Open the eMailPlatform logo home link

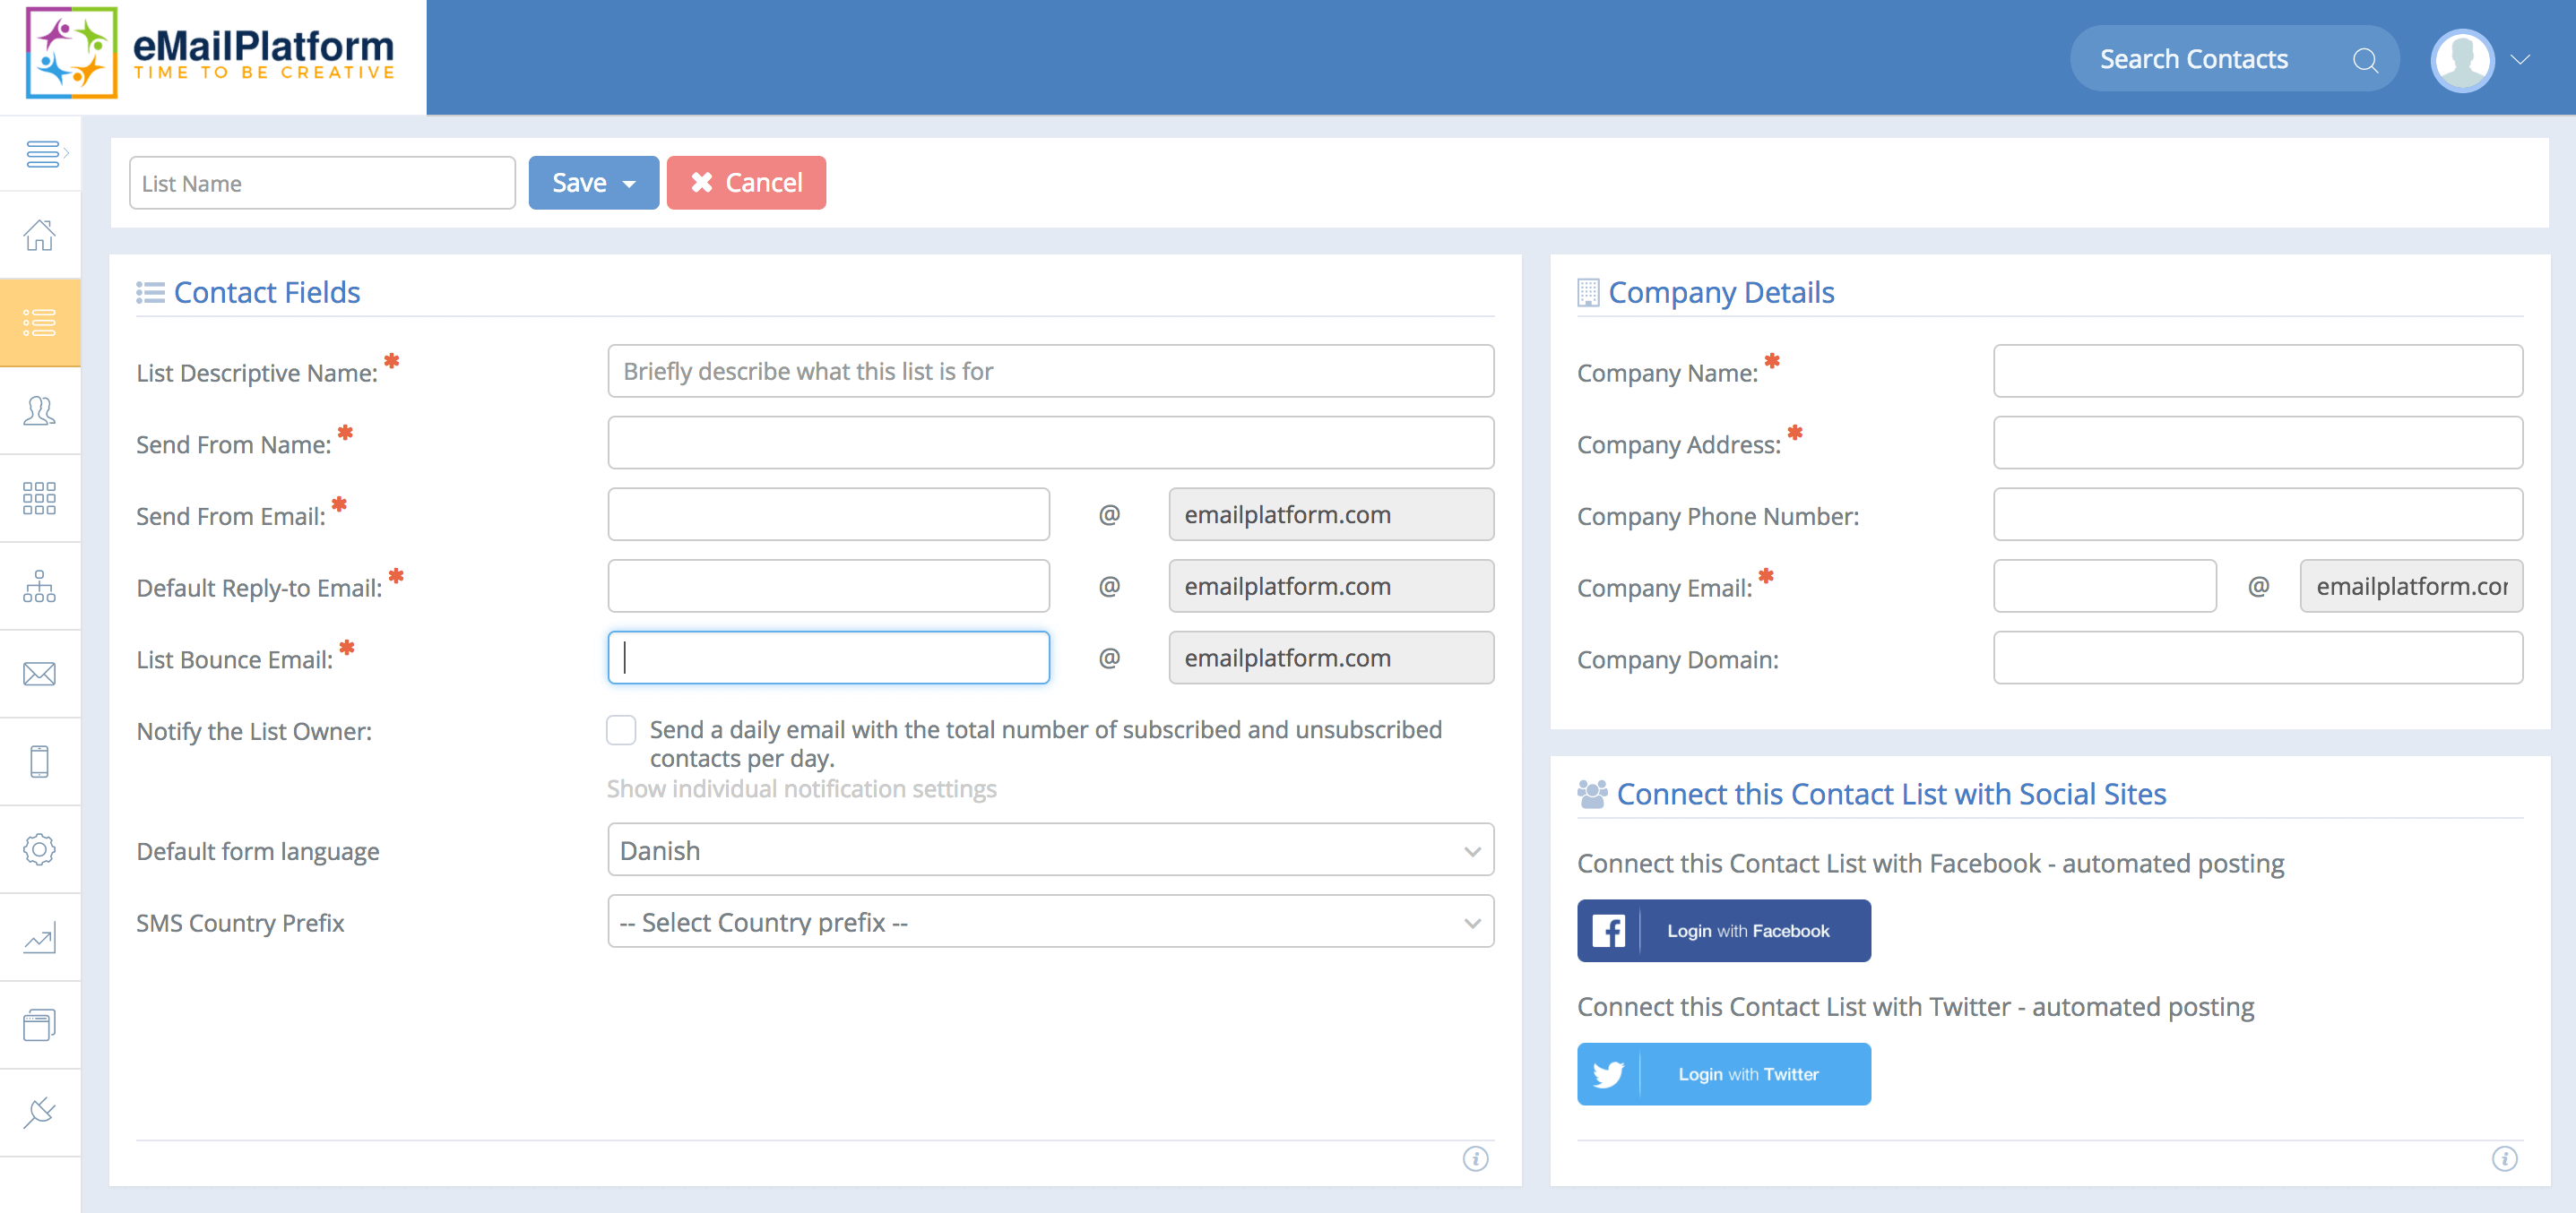point(210,55)
